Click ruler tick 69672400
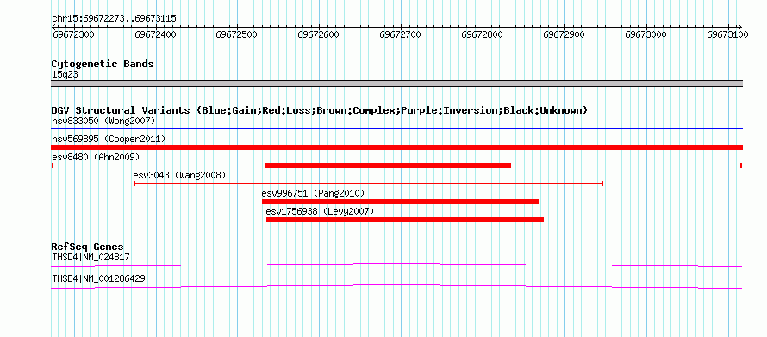 pos(155,34)
